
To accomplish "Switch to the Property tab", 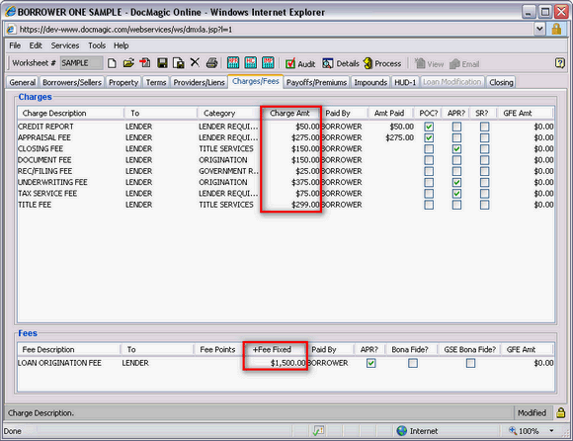I will tap(123, 82).
